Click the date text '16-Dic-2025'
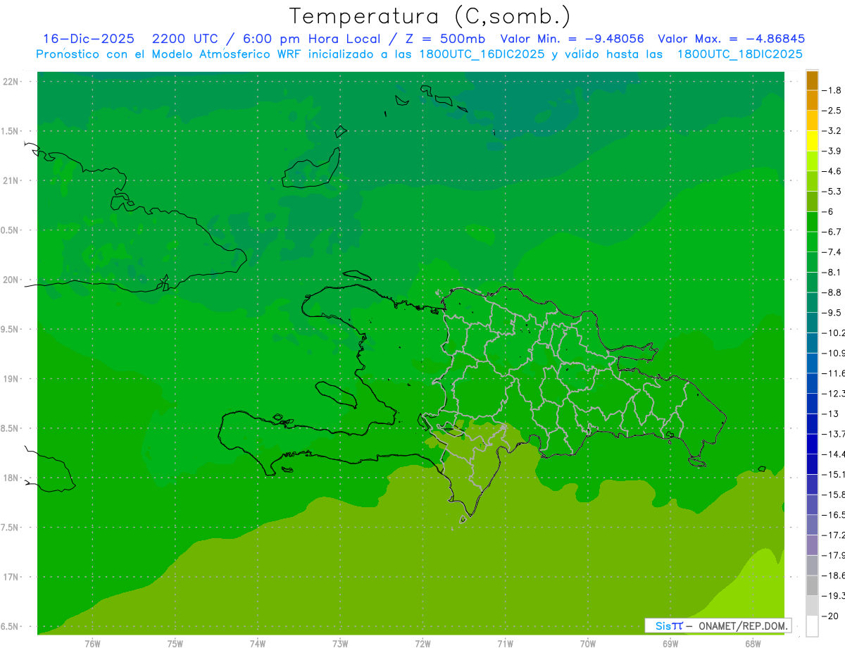The image size is (845, 653). coord(88,39)
